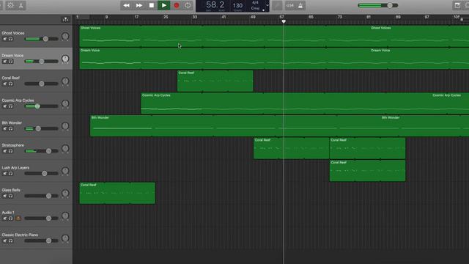Select the Lush Arp Layers track name
This screenshot has width=469, height=264.
pyautogui.click(x=15, y=168)
